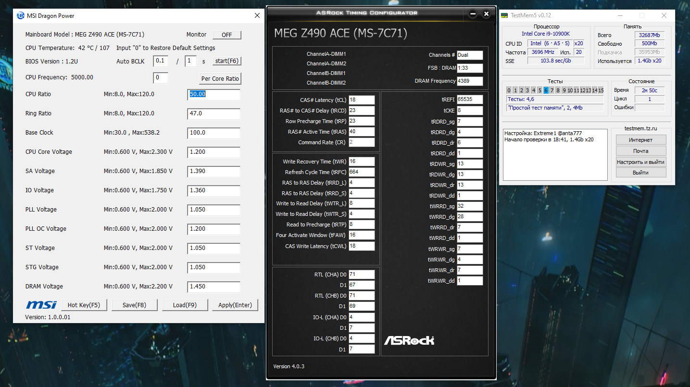
Task: Click the "Version: 1.0.0.01" text in MSI window
Action: (x=48, y=317)
